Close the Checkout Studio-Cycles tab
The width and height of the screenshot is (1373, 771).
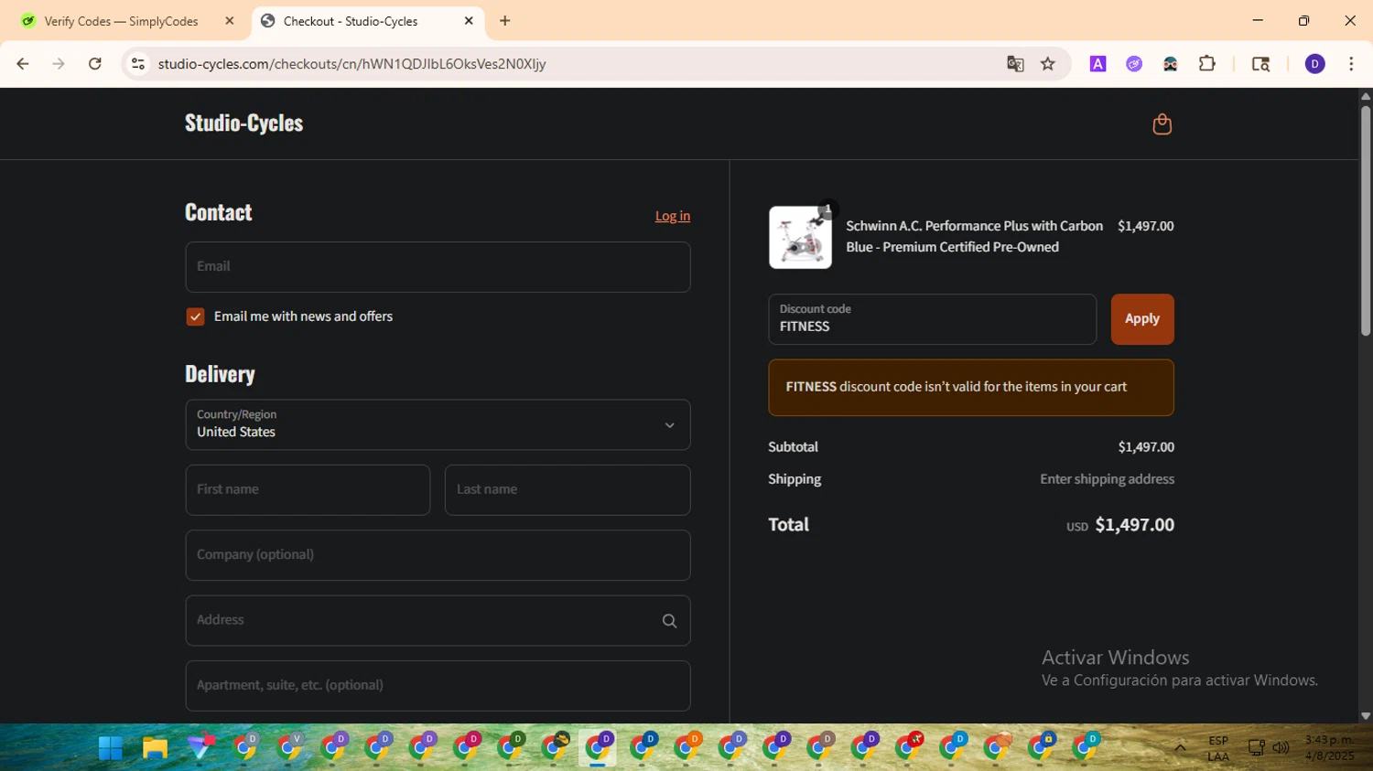click(x=469, y=21)
